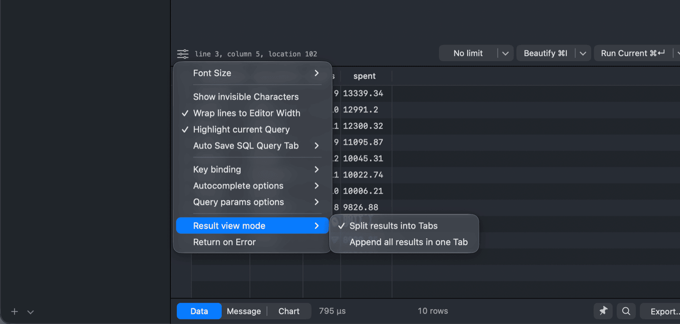Viewport: 680px width, 324px height.
Task: Select the cell with value 10022.74
Action: pyautogui.click(x=366, y=175)
